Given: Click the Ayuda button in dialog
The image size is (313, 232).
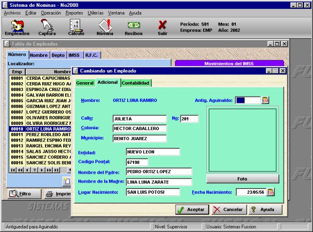Looking at the screenshot, I should coord(266,209).
